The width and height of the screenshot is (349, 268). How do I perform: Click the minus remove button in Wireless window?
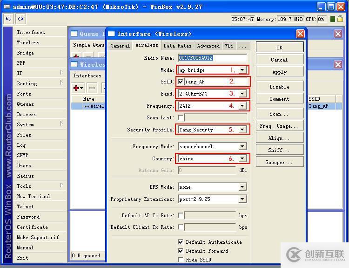pyautogui.click(x=92, y=88)
